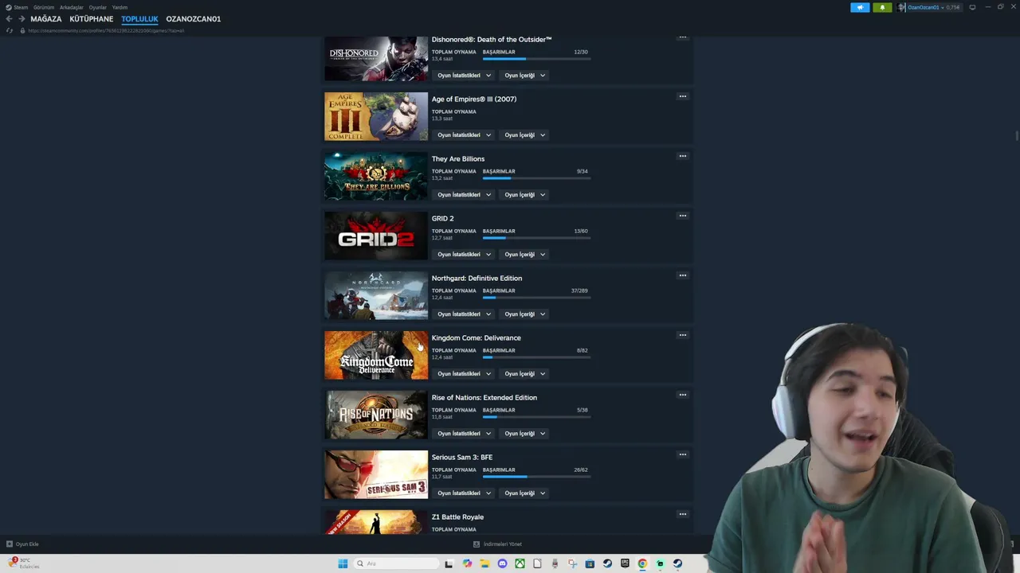This screenshot has height=573, width=1020.
Task: Go to the MAĞAZA tab
Action: coord(46,19)
